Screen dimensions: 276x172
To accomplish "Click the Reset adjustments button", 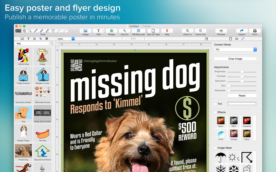I will coord(242,96).
